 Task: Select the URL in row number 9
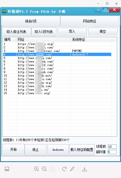tap(36, 72)
